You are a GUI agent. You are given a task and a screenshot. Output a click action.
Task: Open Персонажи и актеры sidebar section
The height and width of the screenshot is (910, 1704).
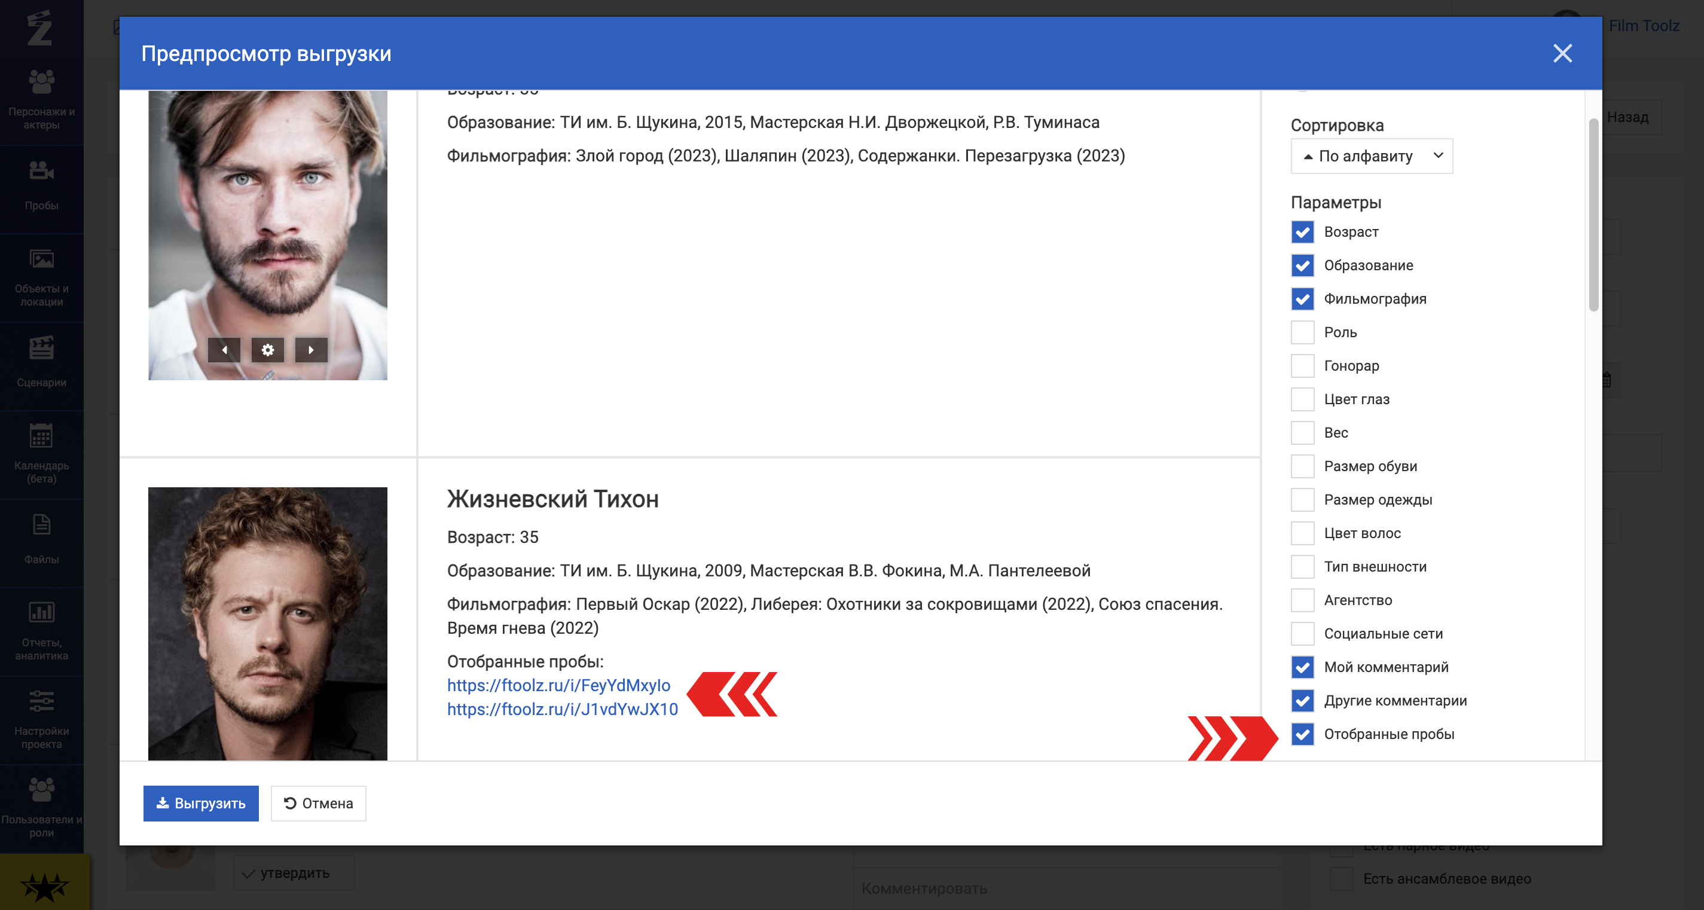tap(42, 99)
